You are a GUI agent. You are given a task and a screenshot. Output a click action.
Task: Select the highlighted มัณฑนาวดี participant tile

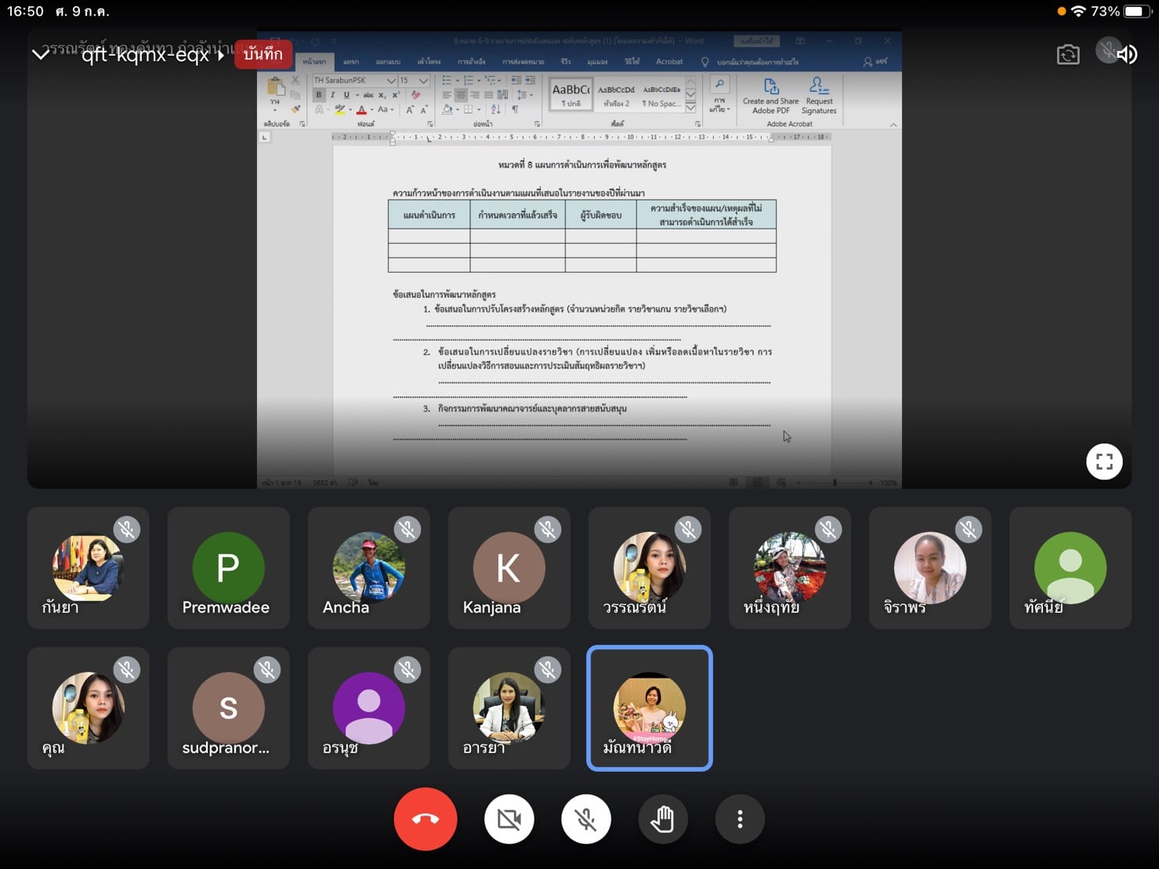(649, 708)
